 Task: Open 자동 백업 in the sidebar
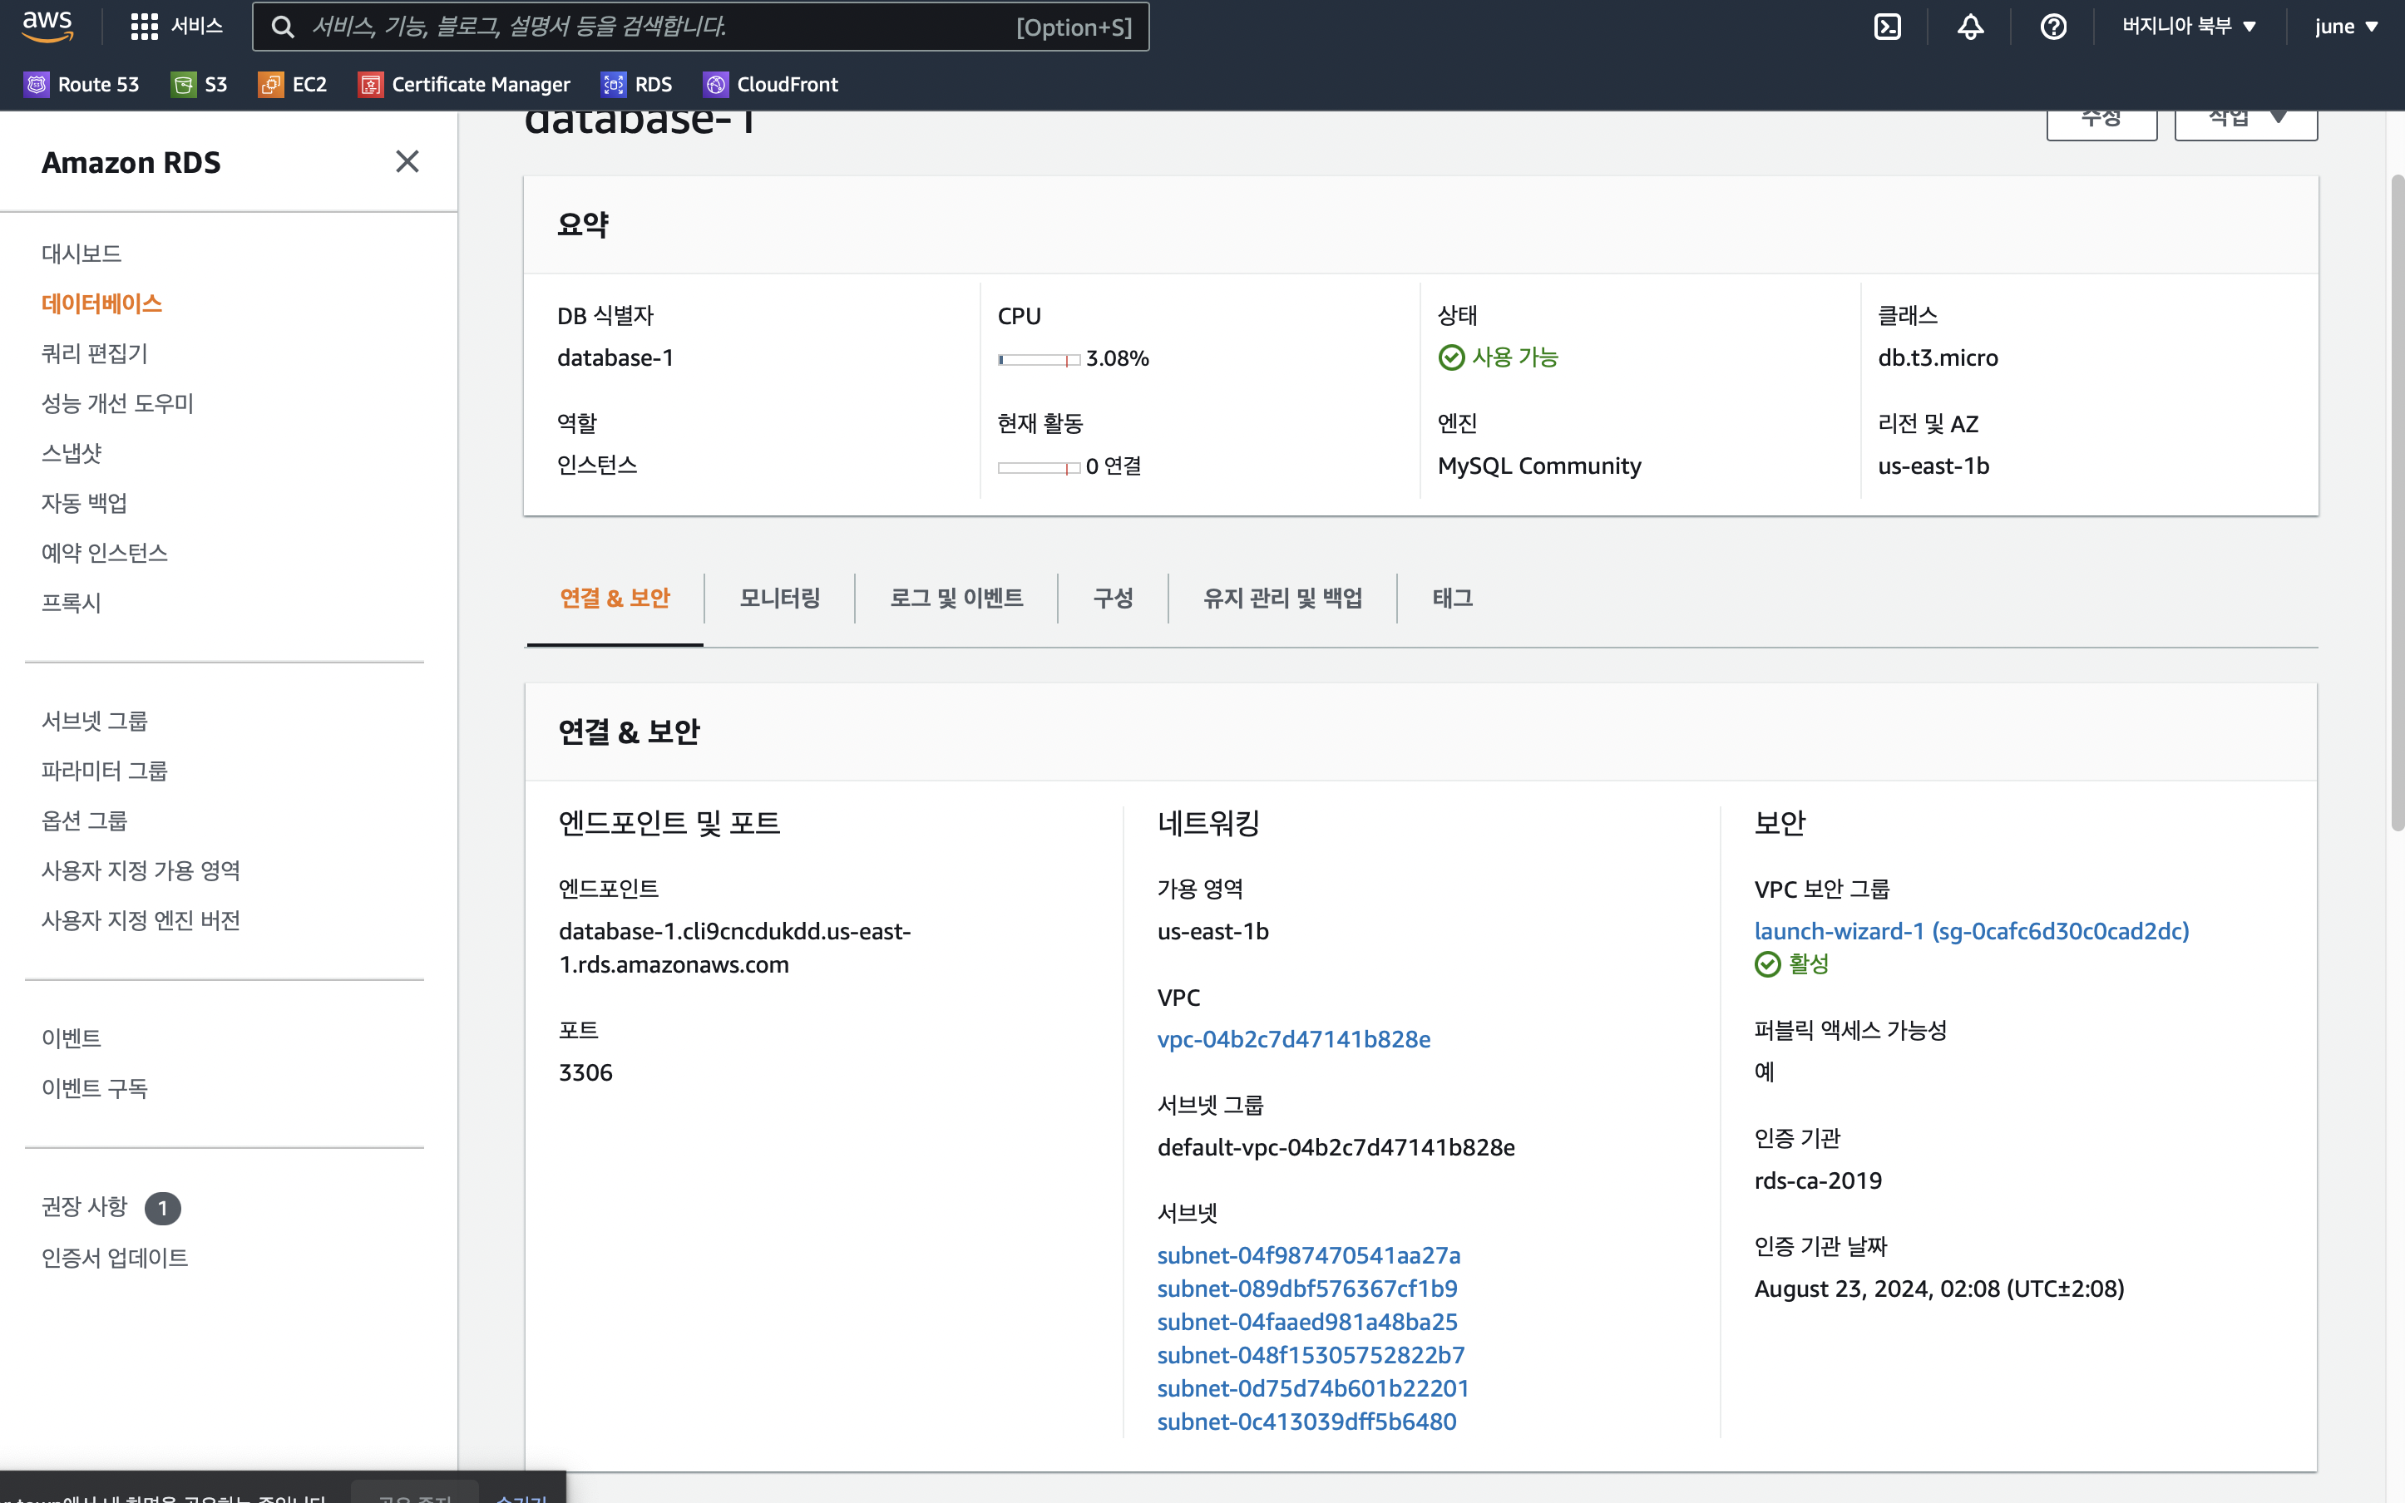coord(85,502)
